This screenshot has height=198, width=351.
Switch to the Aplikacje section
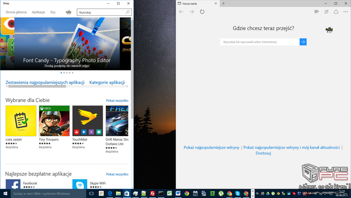point(38,12)
